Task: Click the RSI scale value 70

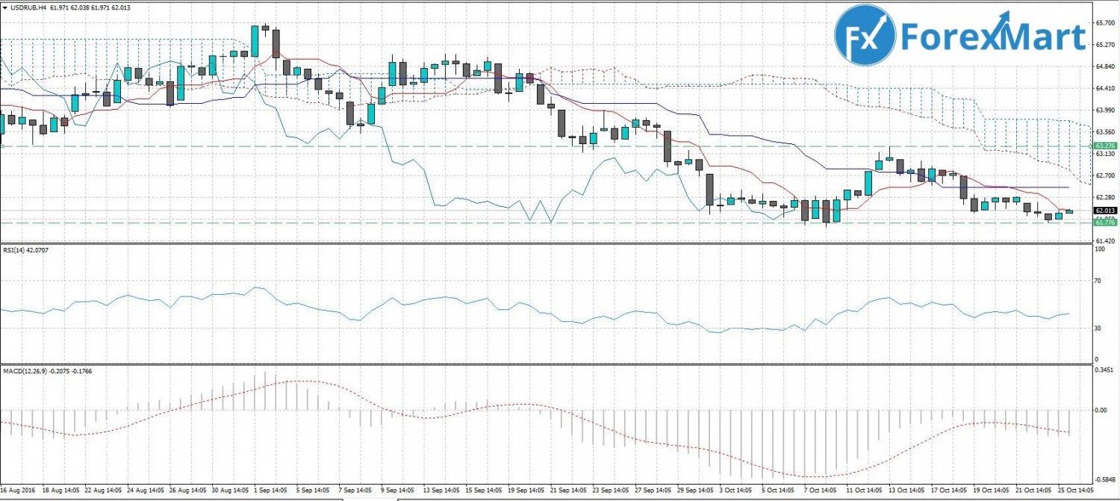Action: pos(1098,281)
